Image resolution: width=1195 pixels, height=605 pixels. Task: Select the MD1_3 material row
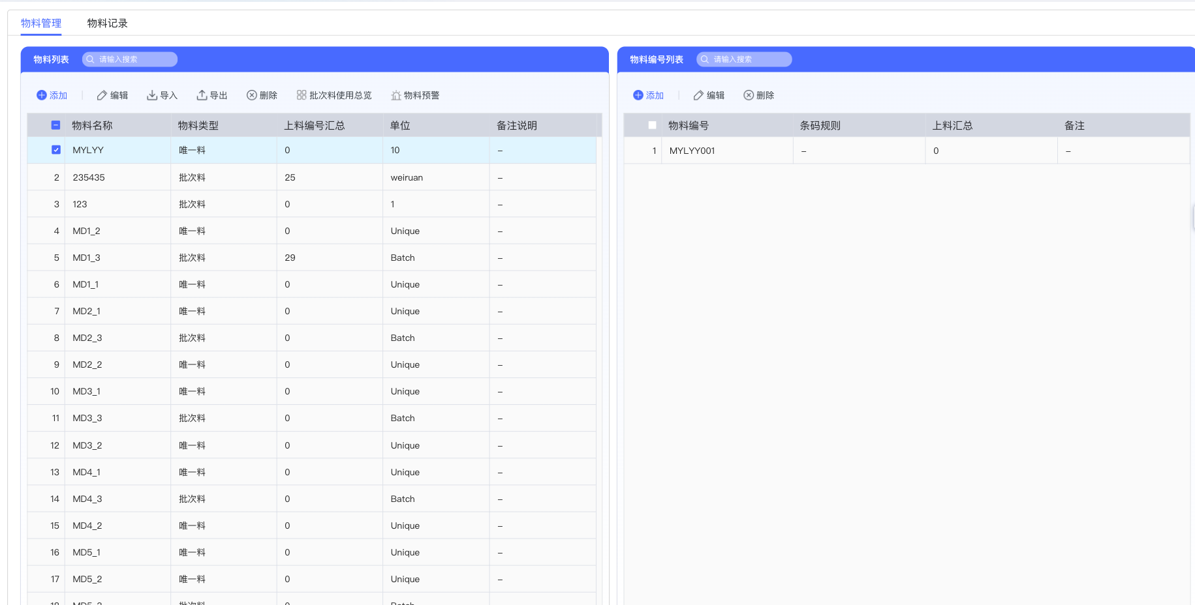pyautogui.click(x=87, y=258)
